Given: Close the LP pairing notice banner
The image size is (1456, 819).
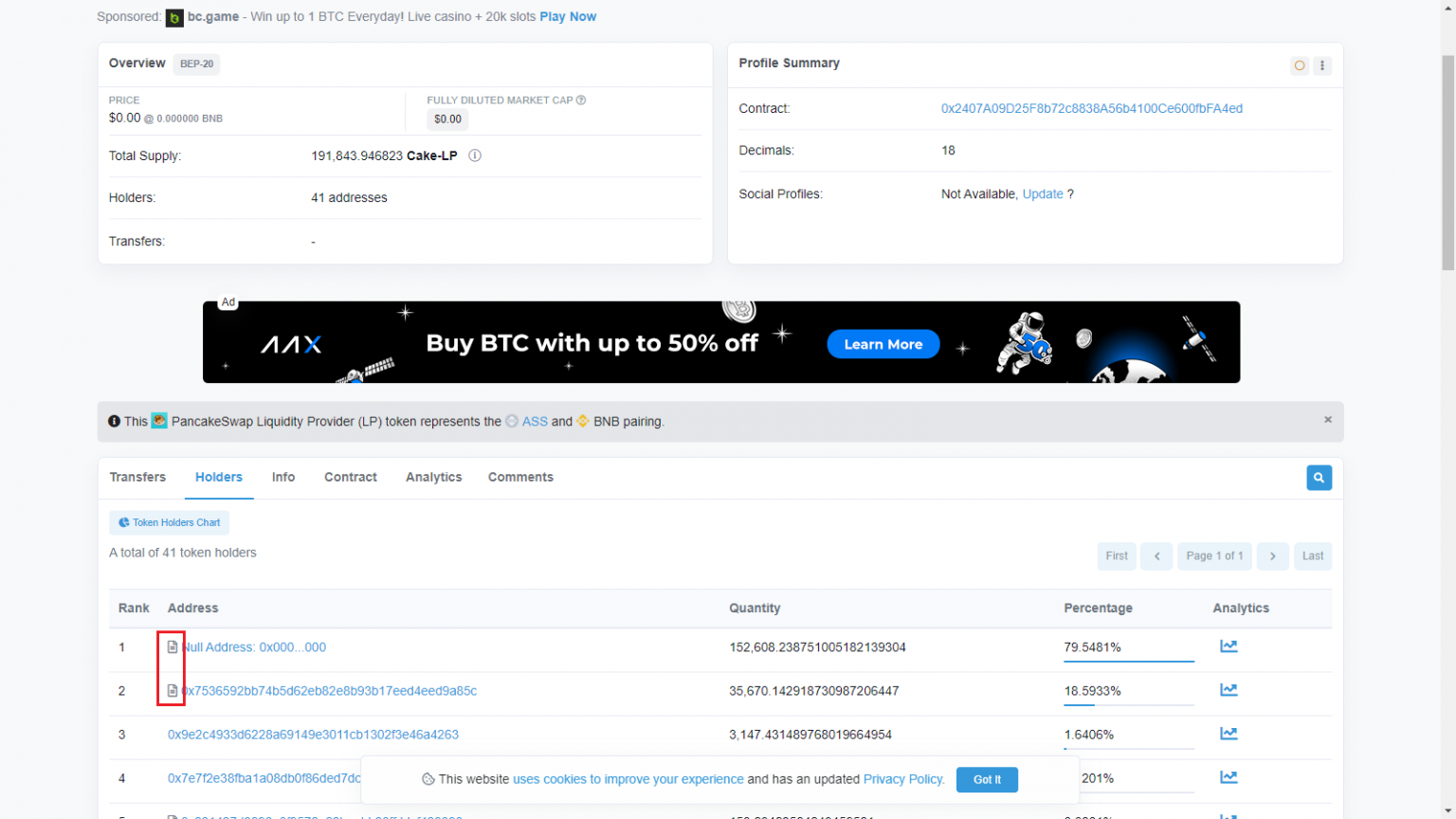Looking at the screenshot, I should (x=1327, y=418).
